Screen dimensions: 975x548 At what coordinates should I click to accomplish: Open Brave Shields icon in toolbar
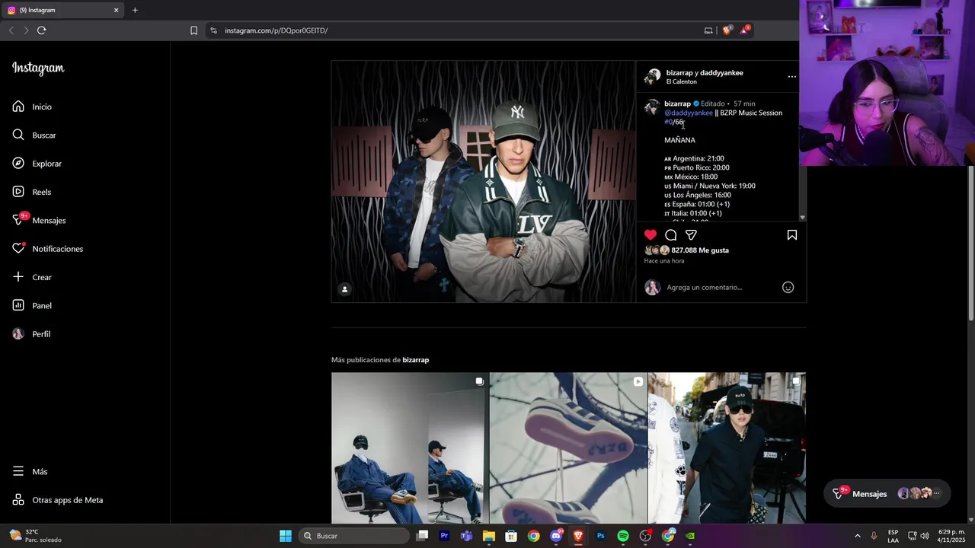pos(727,30)
